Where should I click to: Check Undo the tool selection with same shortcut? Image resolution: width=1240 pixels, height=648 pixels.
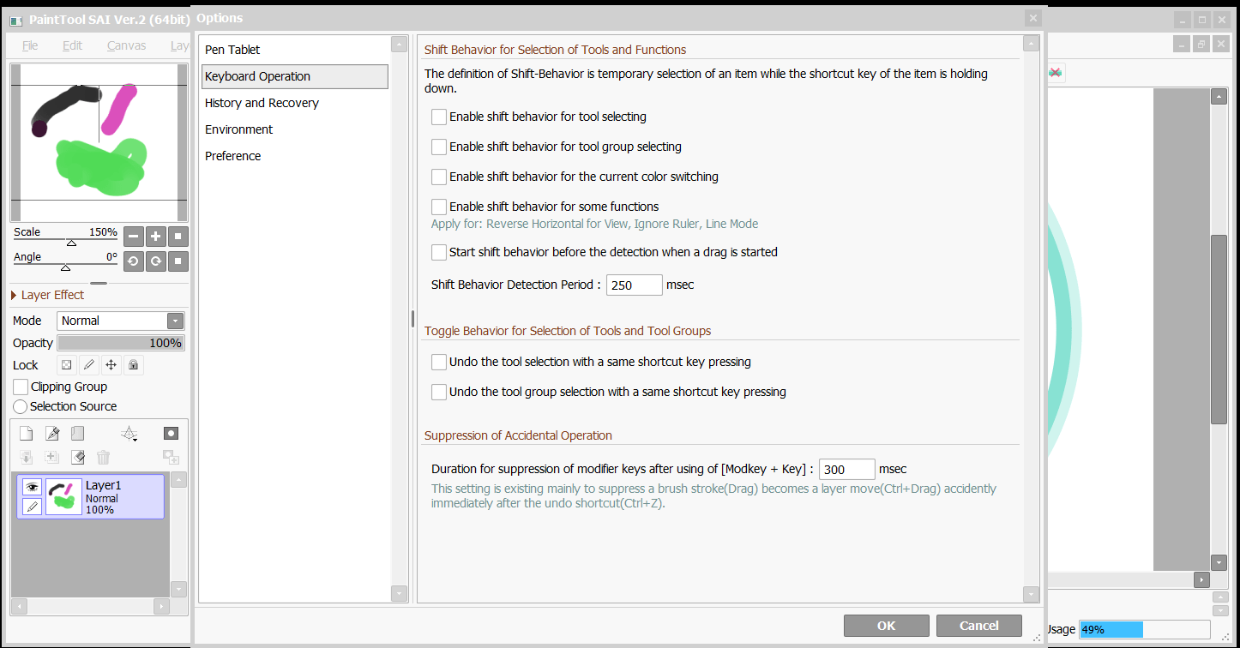tap(439, 362)
